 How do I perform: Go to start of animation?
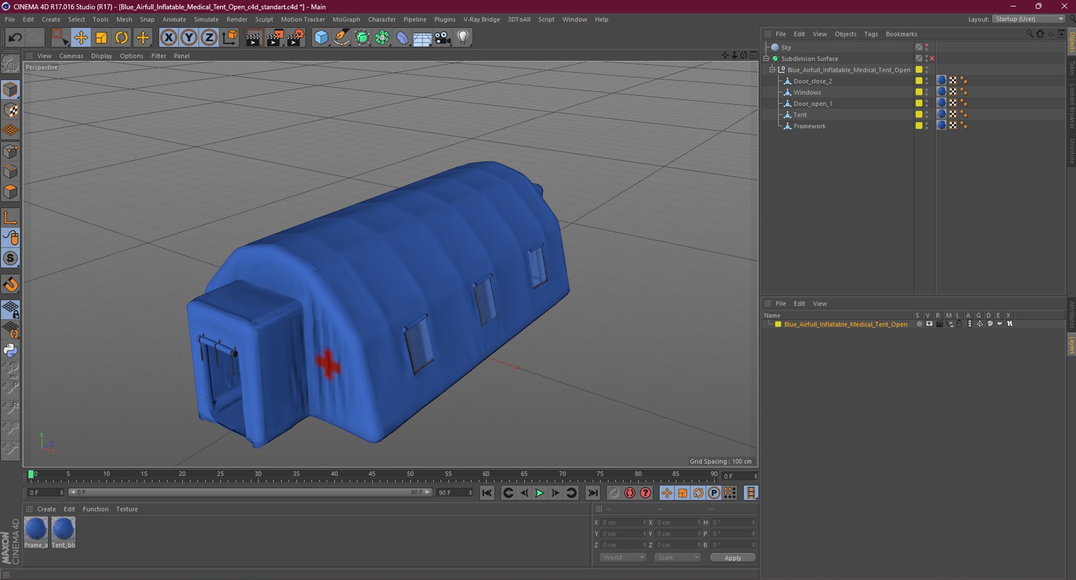point(487,493)
